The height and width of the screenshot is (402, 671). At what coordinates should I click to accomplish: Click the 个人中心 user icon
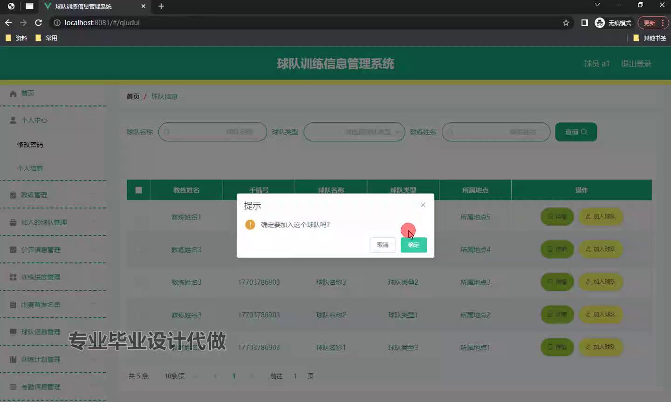(13, 120)
